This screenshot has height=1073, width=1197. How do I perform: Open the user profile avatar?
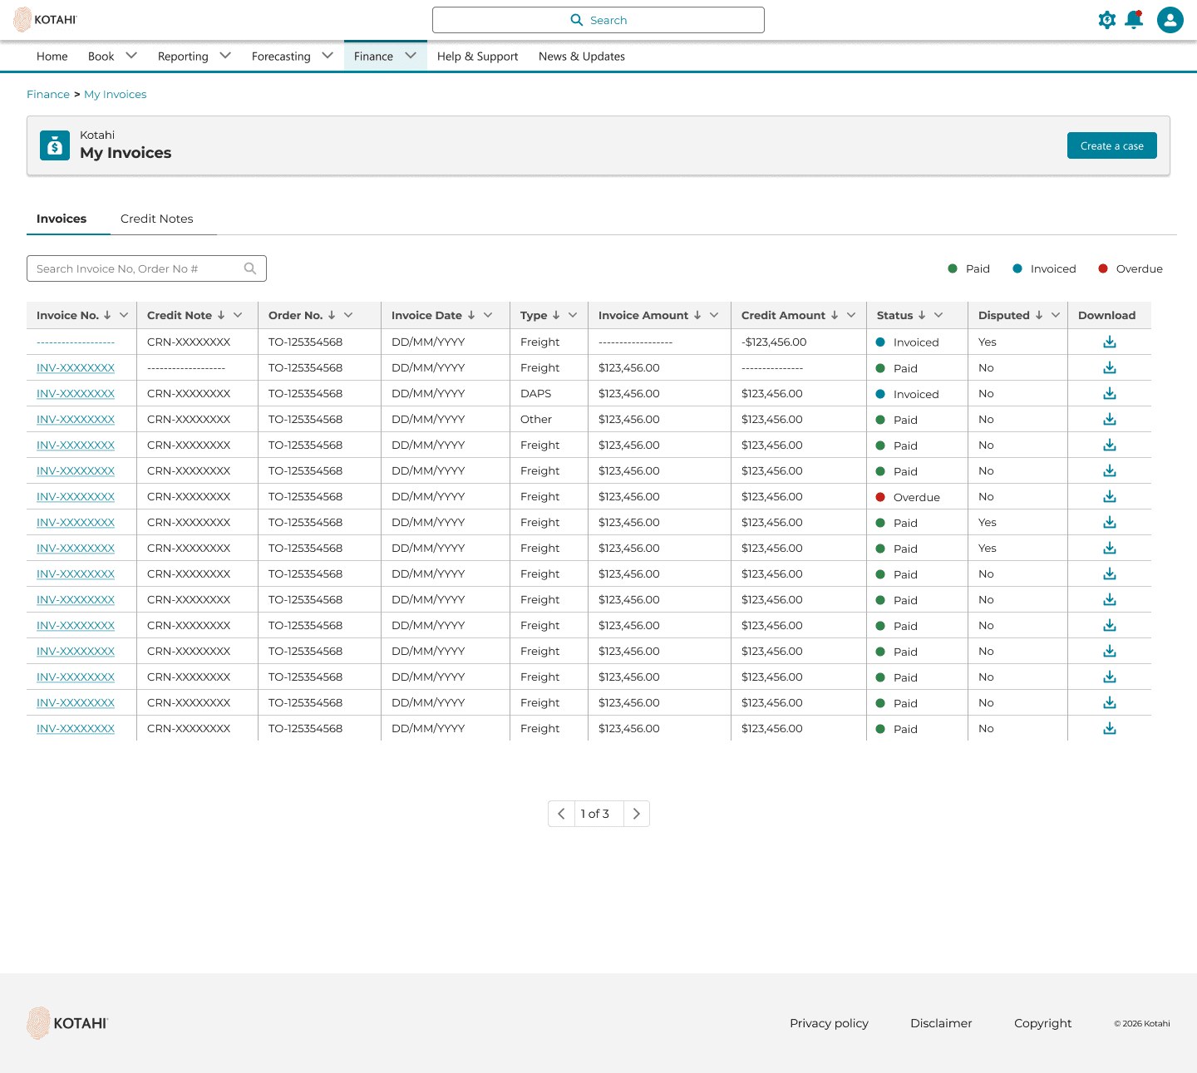(x=1170, y=20)
